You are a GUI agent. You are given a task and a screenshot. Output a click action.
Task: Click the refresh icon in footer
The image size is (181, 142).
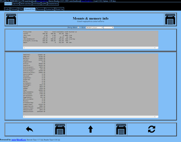[x=152, y=129]
